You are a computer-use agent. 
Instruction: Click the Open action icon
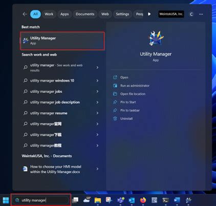pos(115,77)
